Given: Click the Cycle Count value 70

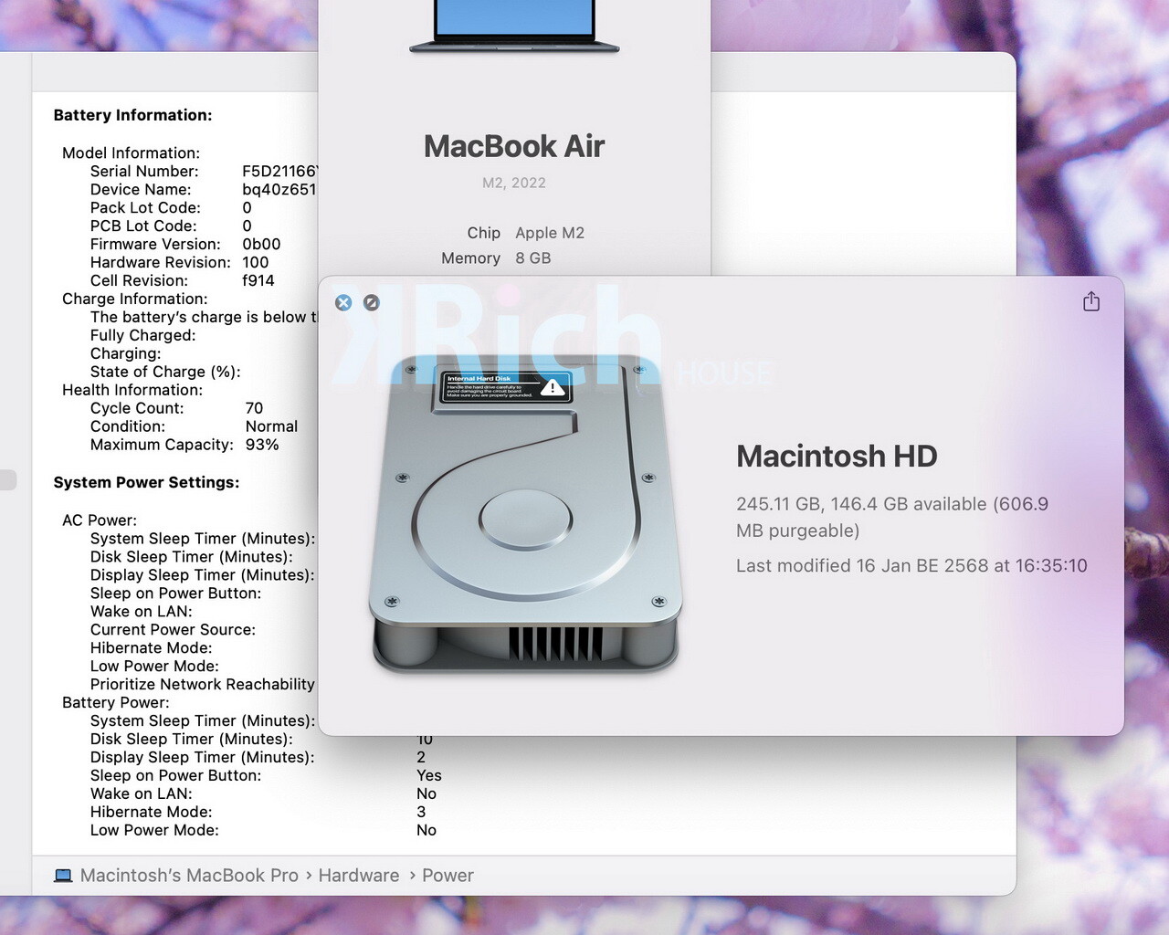Looking at the screenshot, I should click(x=254, y=408).
